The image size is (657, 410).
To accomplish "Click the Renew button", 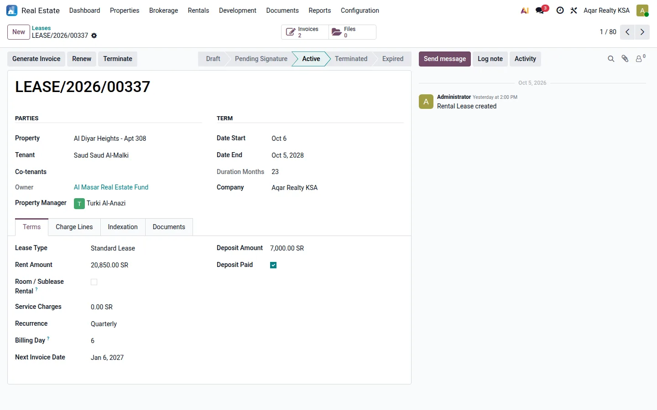I will point(82,59).
